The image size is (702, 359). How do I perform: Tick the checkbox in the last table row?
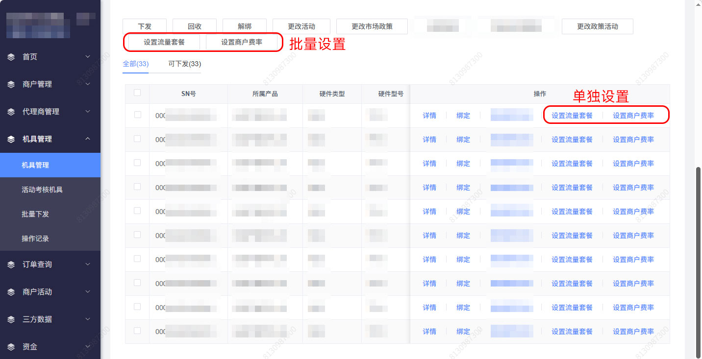[x=137, y=331]
